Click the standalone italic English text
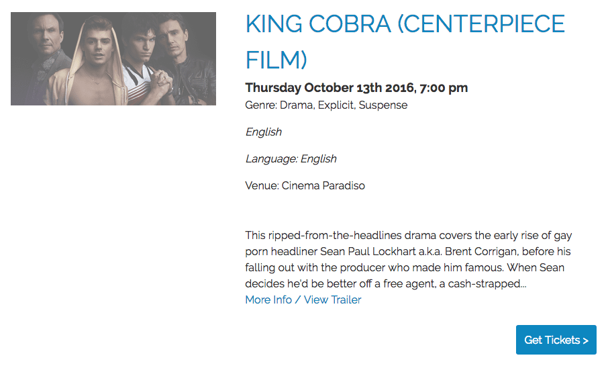608x370 pixels. pyautogui.click(x=263, y=132)
